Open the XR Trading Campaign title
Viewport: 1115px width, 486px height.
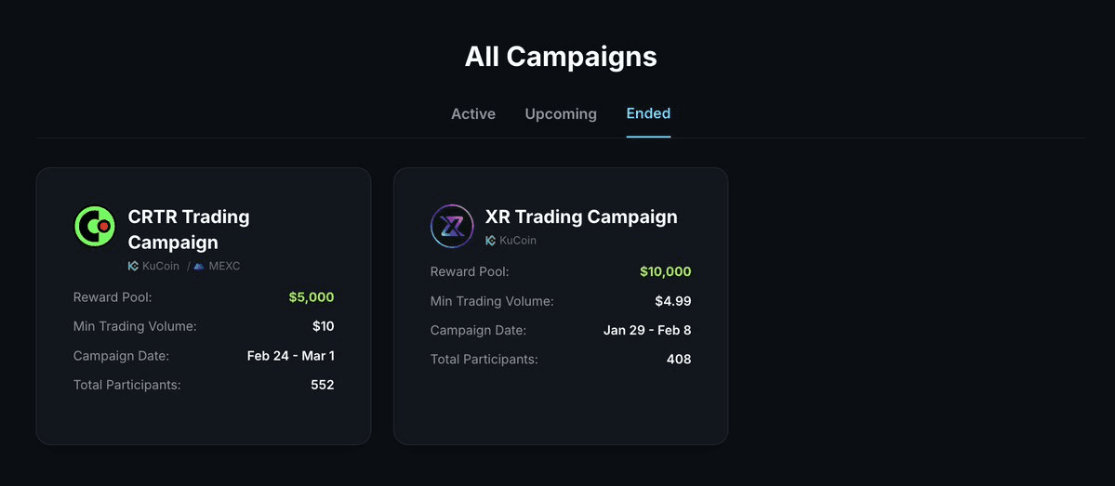[x=581, y=217]
